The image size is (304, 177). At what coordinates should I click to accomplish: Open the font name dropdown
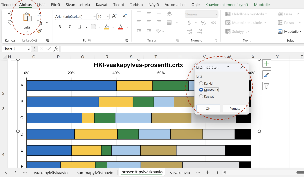point(94,17)
